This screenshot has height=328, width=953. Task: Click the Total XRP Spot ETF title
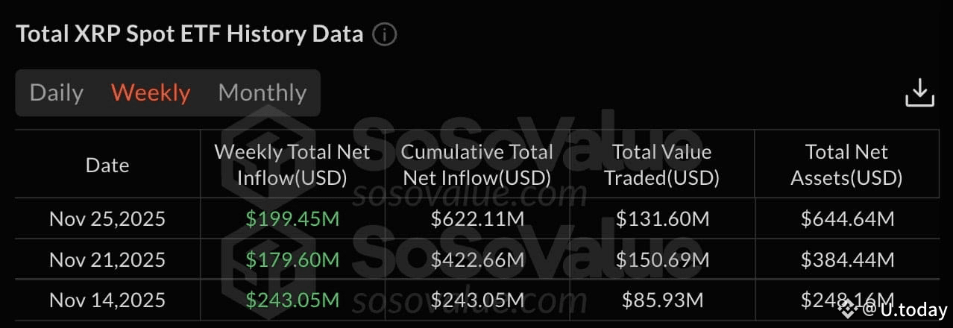pyautogui.click(x=189, y=34)
